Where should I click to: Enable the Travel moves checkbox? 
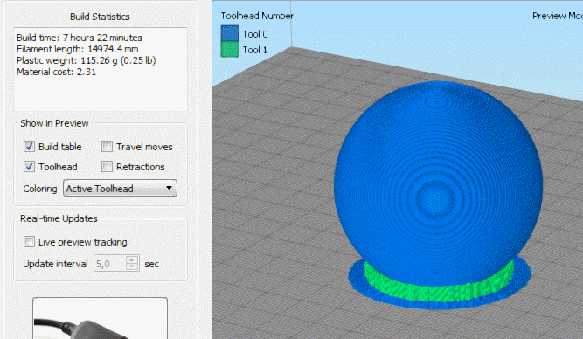tap(108, 147)
